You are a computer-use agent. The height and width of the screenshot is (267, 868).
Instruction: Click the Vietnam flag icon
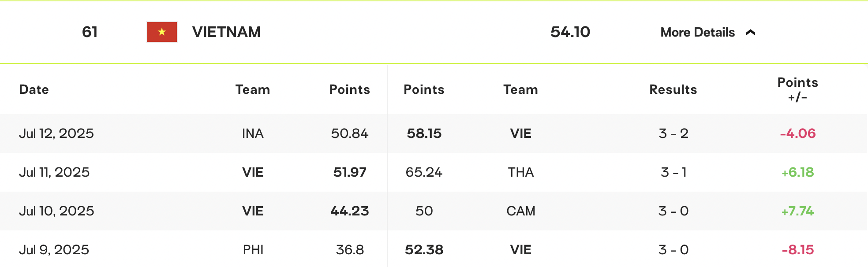(162, 32)
